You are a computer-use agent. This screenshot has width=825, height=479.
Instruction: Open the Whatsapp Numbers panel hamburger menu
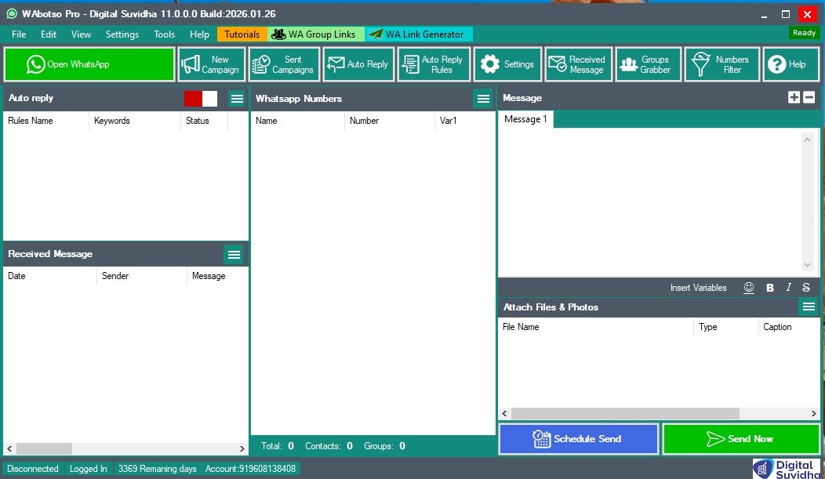[x=483, y=98]
